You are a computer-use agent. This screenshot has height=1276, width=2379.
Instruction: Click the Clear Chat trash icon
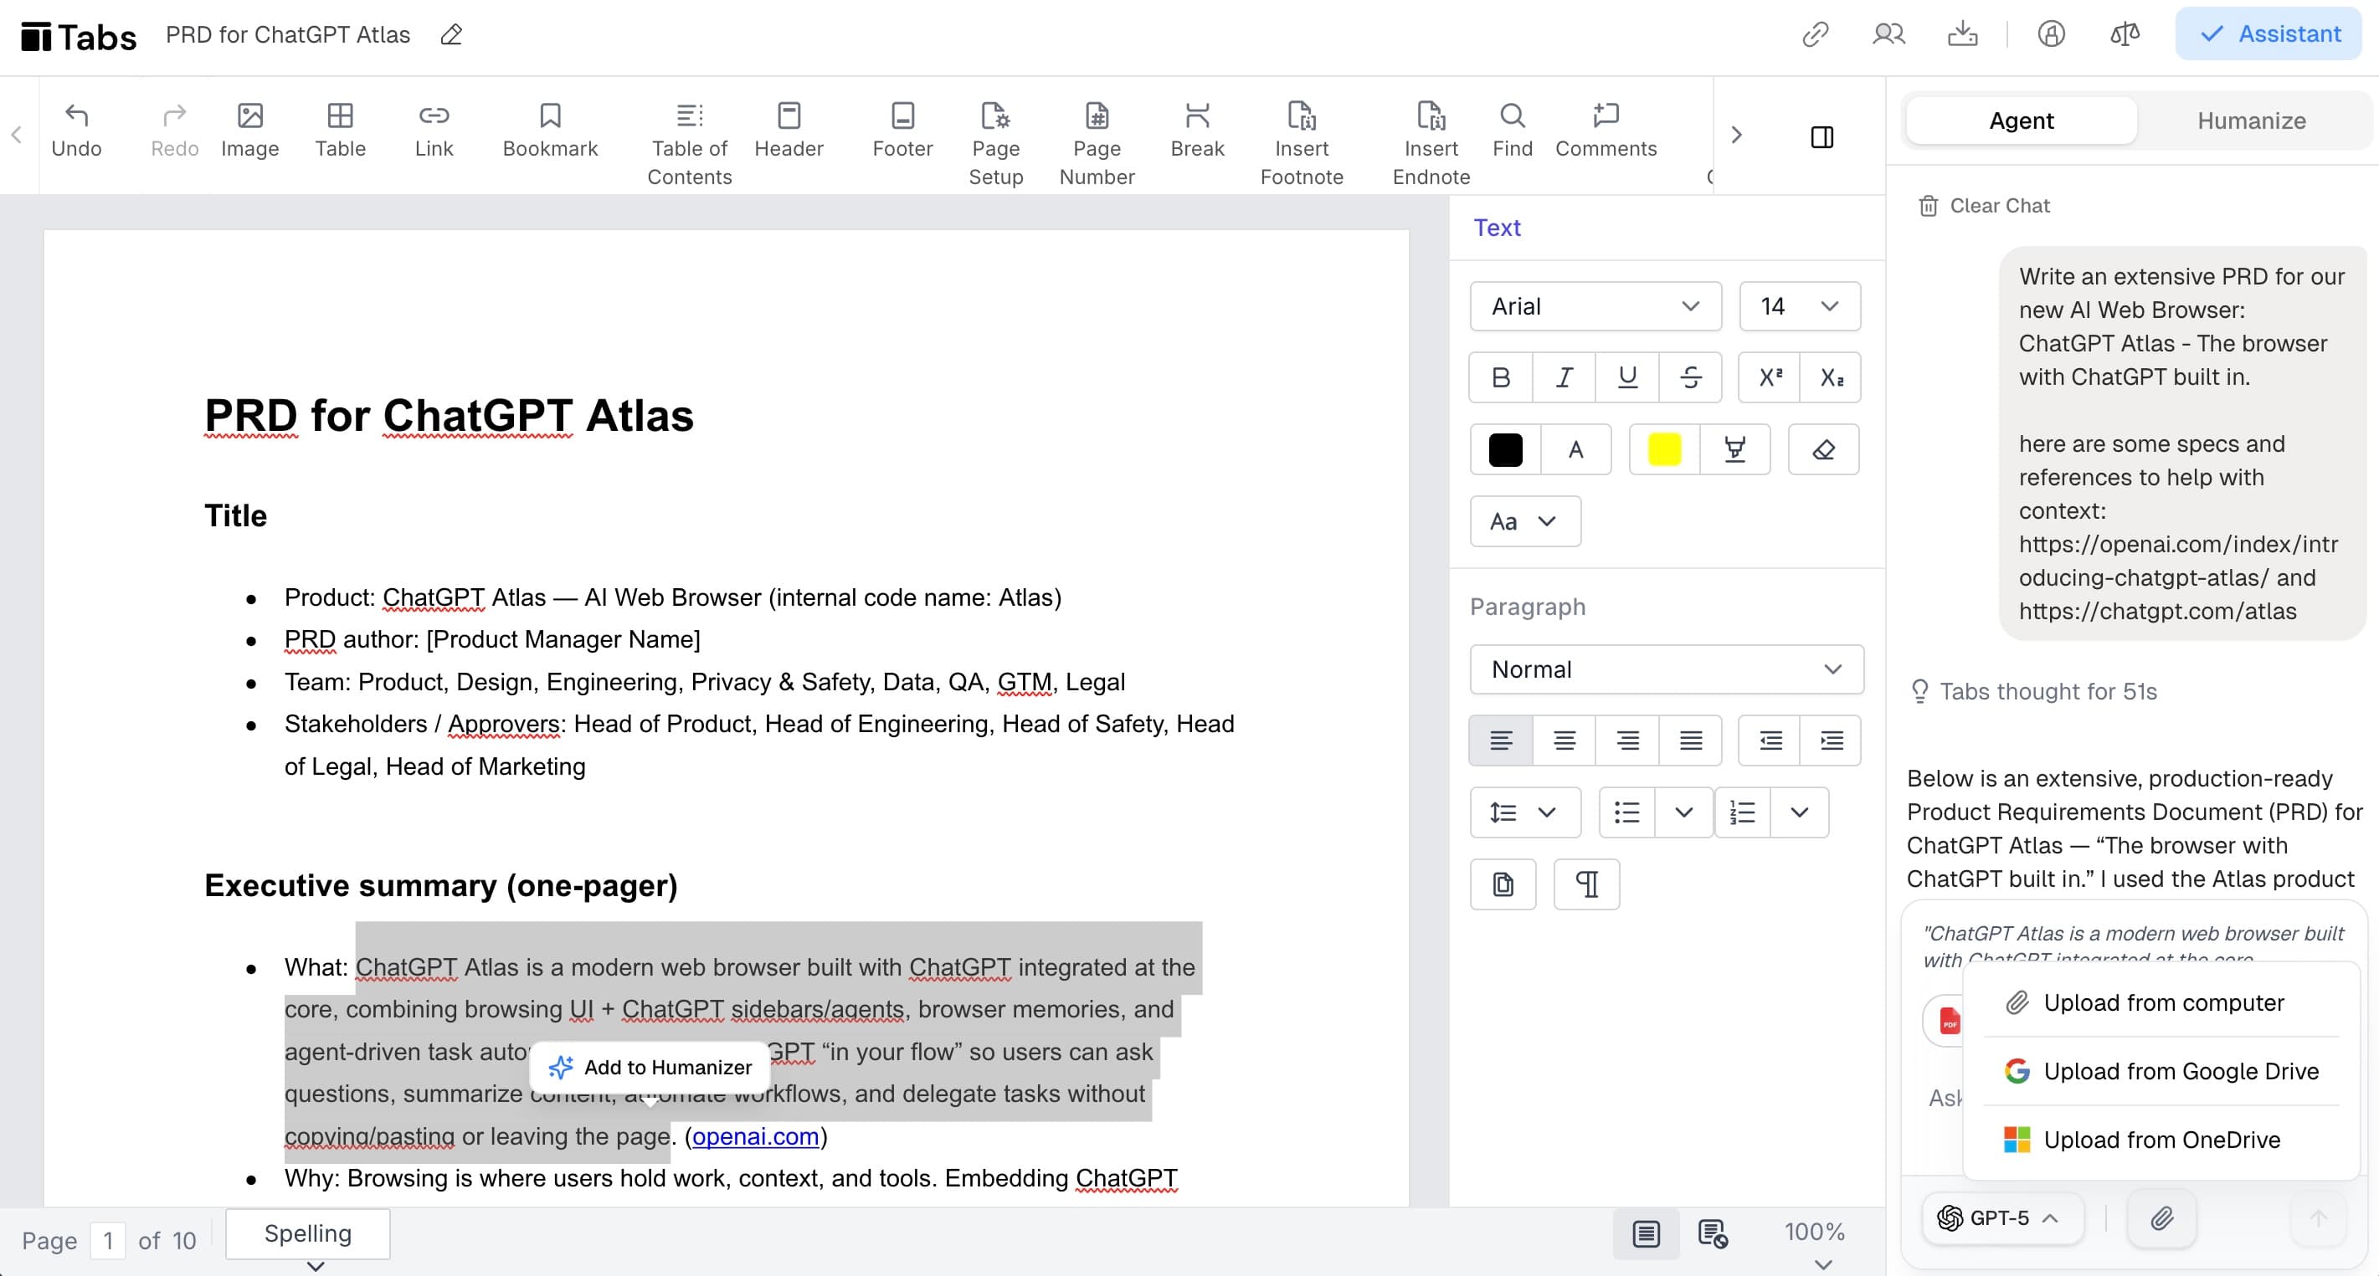(x=1929, y=206)
